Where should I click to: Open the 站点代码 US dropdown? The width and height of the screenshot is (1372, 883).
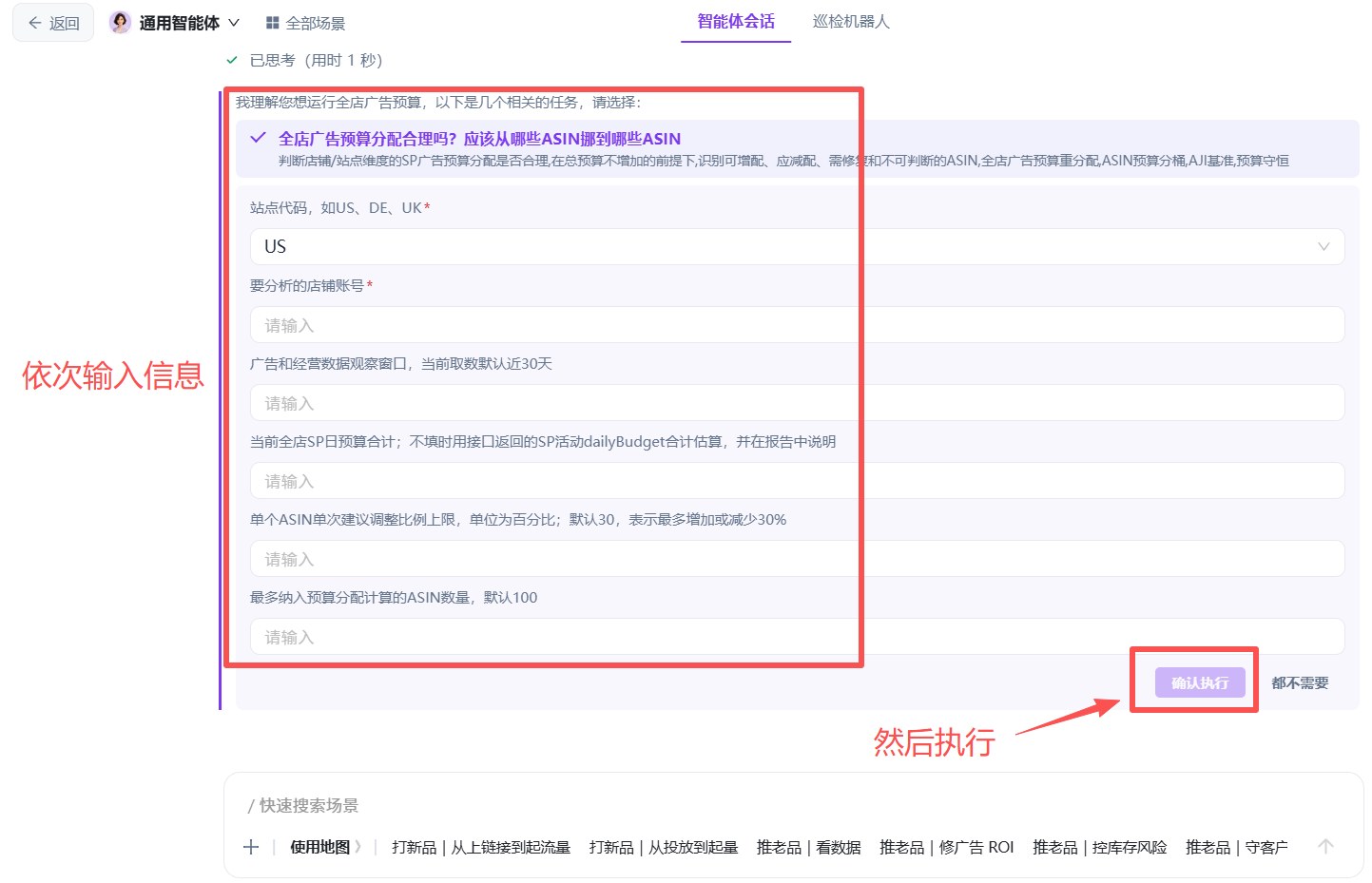tap(797, 246)
